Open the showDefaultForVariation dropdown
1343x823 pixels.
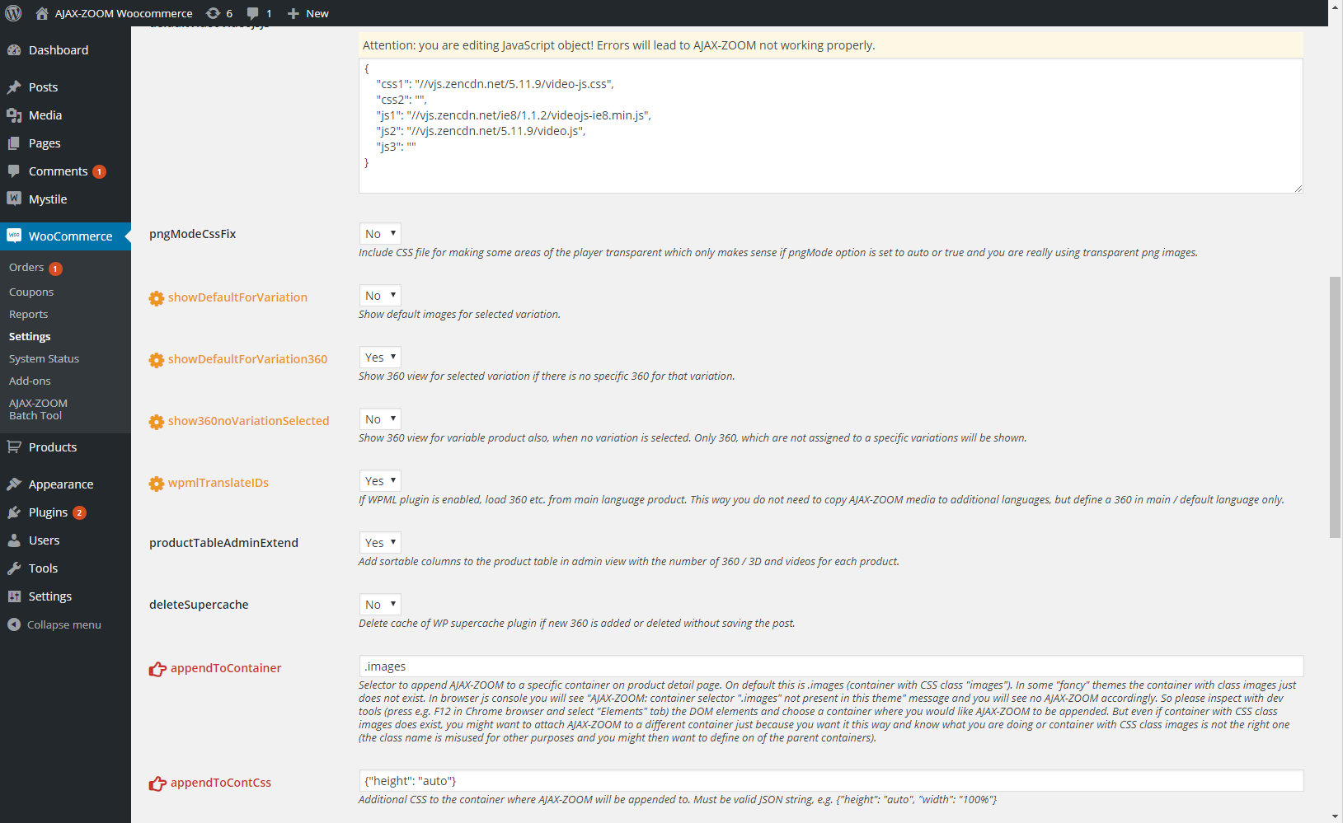click(x=380, y=295)
